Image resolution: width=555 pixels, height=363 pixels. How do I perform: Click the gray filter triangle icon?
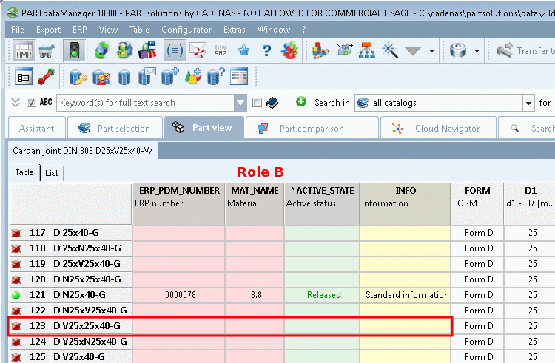(x=413, y=51)
